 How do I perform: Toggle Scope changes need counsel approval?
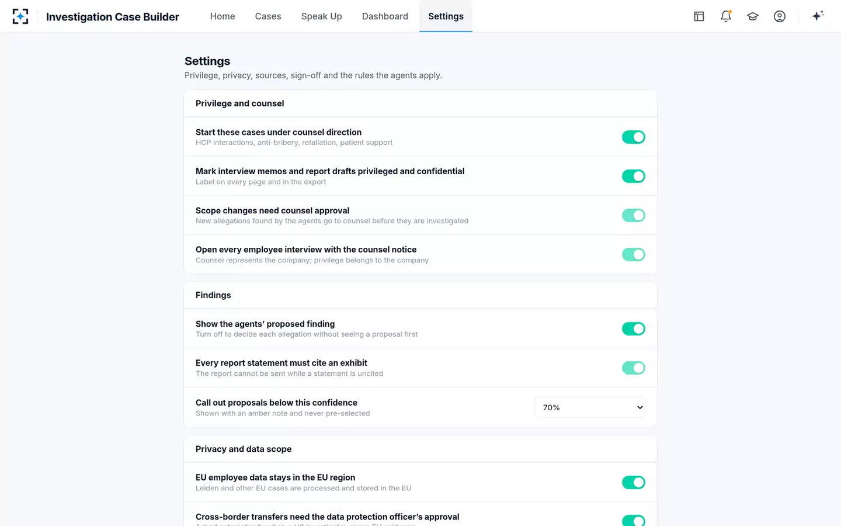pyautogui.click(x=634, y=215)
